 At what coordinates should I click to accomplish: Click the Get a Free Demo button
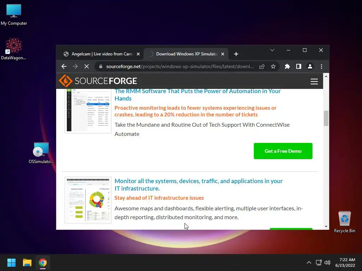point(283,151)
